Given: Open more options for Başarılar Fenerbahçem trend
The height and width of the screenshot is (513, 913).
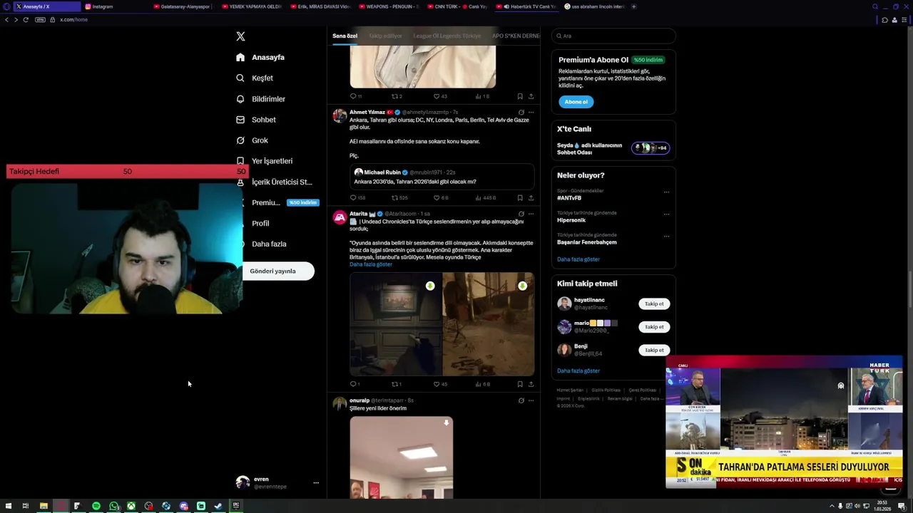Looking at the screenshot, I should click(666, 236).
